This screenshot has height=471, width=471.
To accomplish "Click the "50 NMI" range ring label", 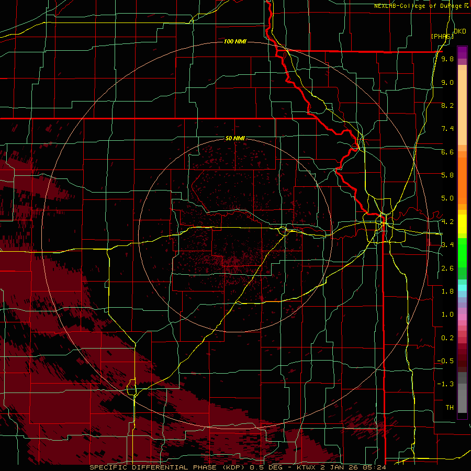I will [235, 138].
